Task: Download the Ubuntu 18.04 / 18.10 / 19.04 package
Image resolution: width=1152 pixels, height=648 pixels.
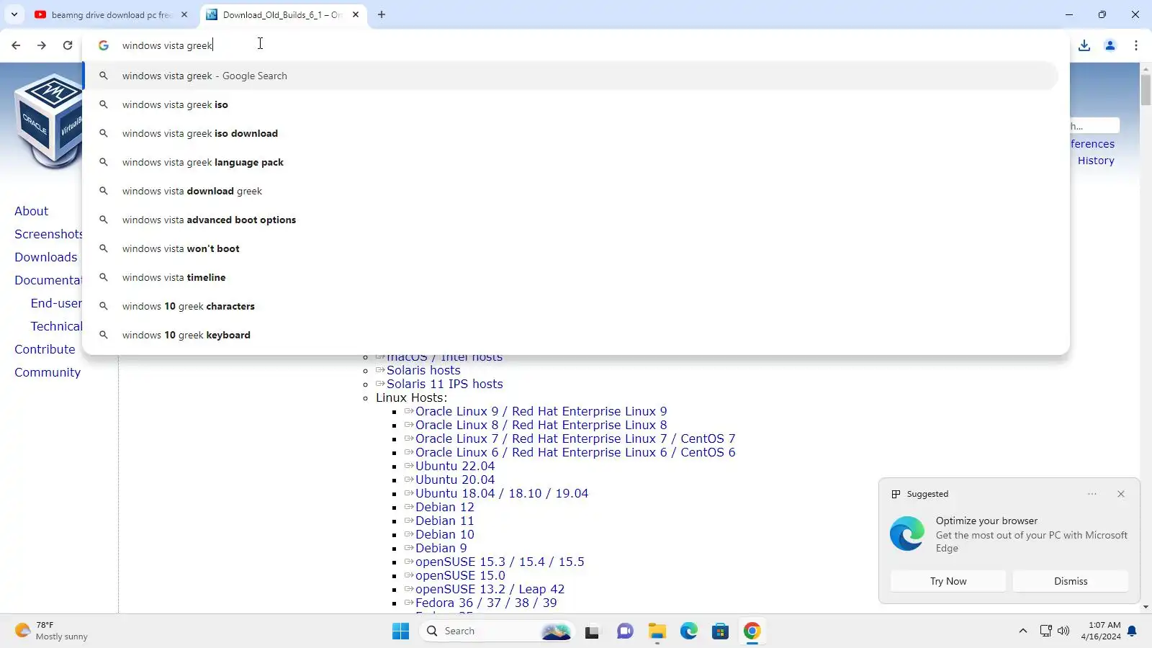Action: [502, 493]
